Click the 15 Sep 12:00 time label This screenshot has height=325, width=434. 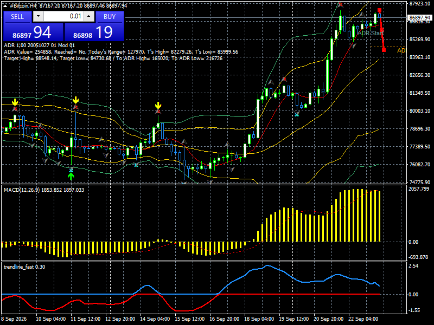(x=190, y=318)
